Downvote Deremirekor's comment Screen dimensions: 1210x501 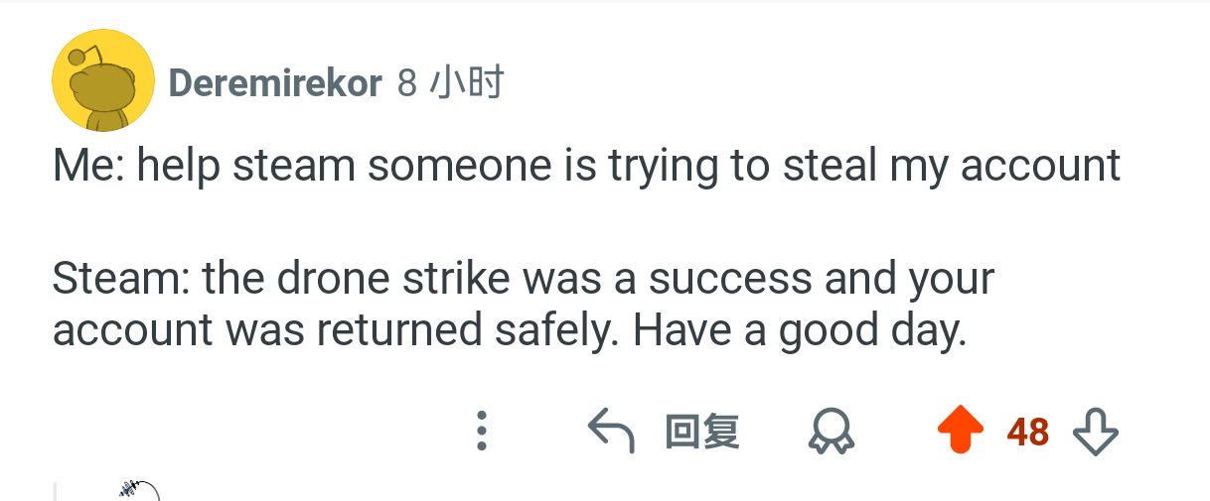[x=1097, y=432]
